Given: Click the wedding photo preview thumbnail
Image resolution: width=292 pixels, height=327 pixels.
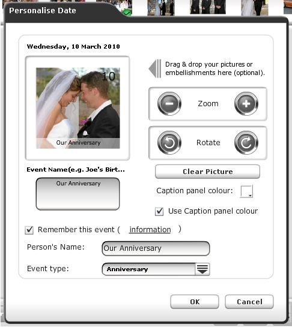Looking at the screenshot, I should (x=78, y=108).
